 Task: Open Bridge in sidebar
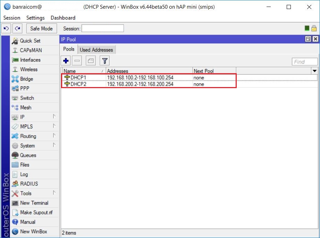point(34,79)
